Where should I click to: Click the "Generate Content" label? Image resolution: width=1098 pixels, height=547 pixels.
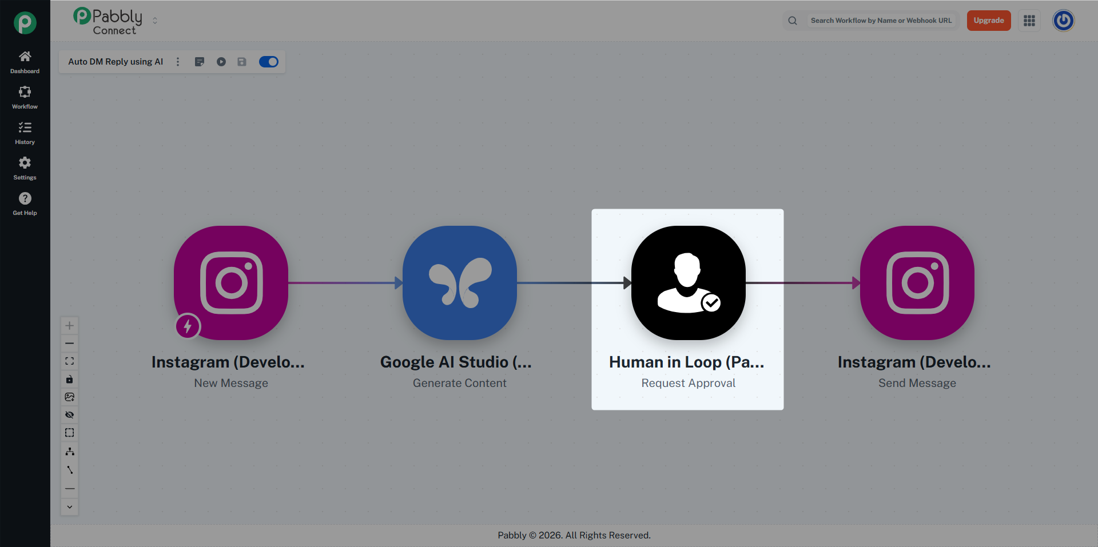(460, 383)
